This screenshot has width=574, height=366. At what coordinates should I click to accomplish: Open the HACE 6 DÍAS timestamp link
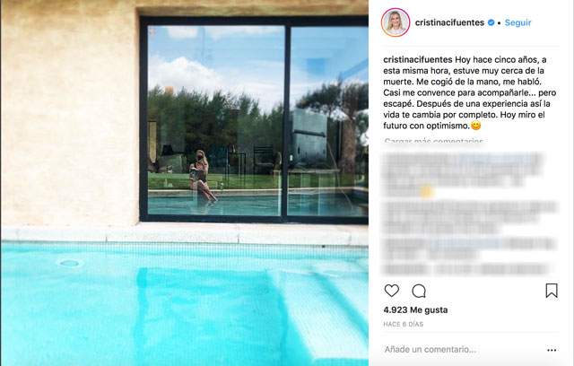[403, 324]
